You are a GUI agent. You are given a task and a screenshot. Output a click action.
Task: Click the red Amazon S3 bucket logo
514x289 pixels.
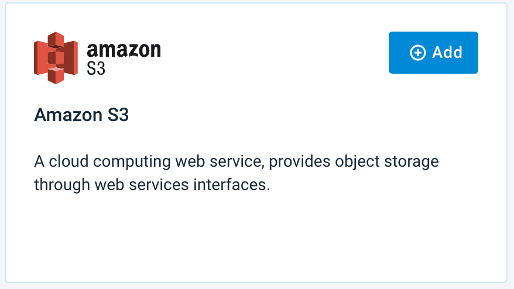coord(56,58)
